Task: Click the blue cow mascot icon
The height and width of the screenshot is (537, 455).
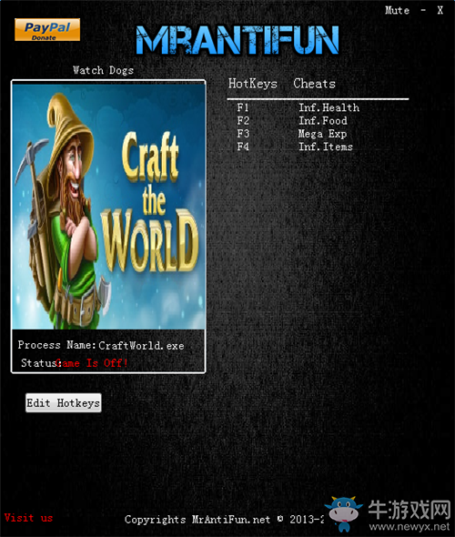Action: coord(344,513)
